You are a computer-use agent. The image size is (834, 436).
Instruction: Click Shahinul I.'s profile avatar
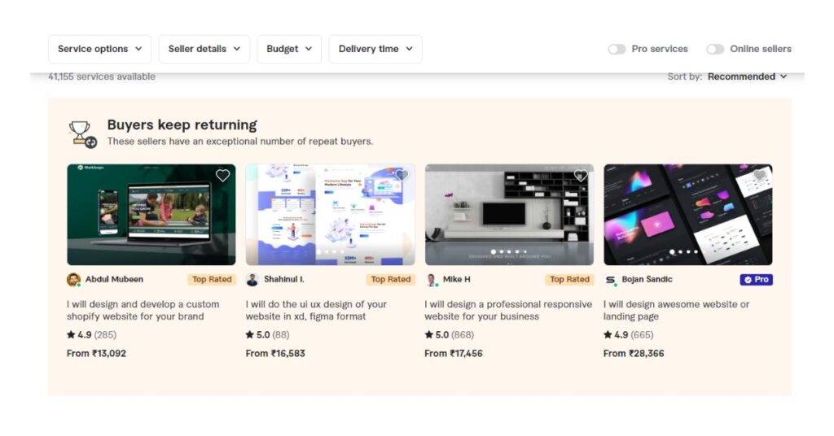[252, 279]
